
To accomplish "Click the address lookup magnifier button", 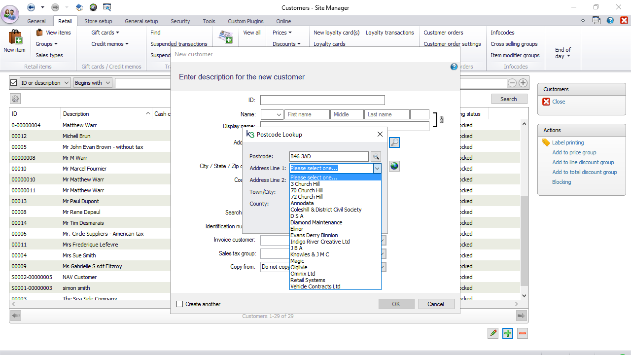I will (394, 142).
